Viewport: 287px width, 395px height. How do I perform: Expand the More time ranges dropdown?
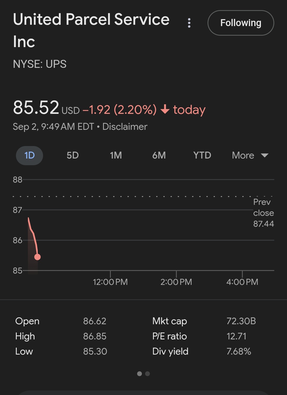click(243, 155)
